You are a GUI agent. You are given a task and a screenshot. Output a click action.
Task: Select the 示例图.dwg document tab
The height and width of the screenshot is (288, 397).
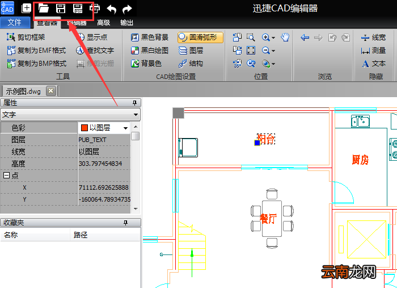point(23,91)
